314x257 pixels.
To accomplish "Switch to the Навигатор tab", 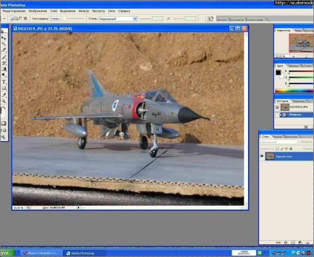I will (x=283, y=31).
